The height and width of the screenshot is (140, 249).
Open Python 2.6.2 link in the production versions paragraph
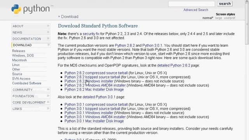(124, 45)
